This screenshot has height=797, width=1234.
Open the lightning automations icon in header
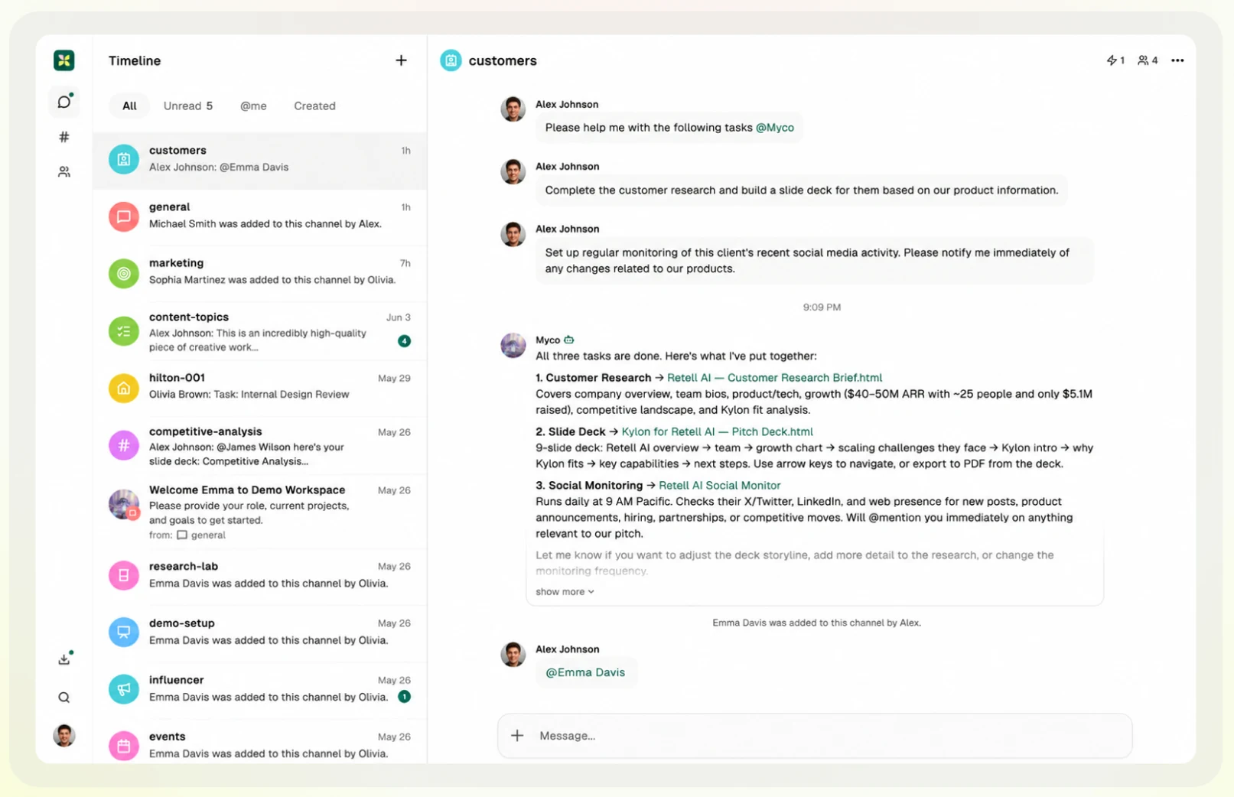pyautogui.click(x=1115, y=60)
